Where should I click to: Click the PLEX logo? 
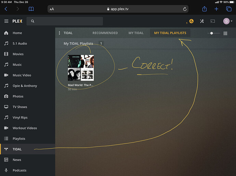[17, 21]
